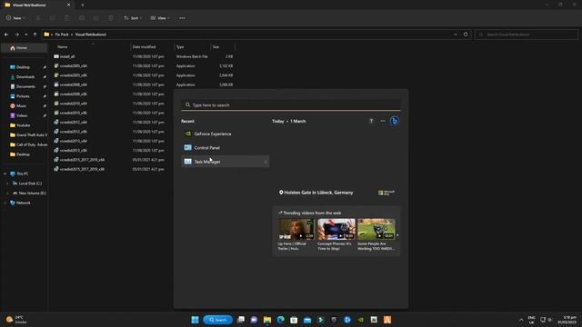
Task: Open Microsoft Store from the taskbar
Action: pyautogui.click(x=294, y=320)
